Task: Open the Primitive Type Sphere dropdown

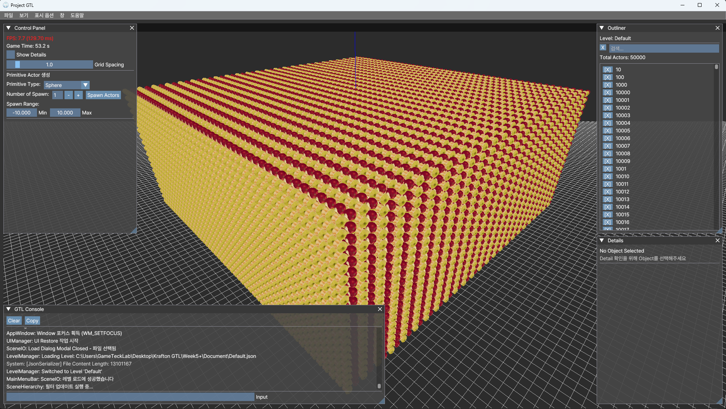Action: tap(67, 85)
